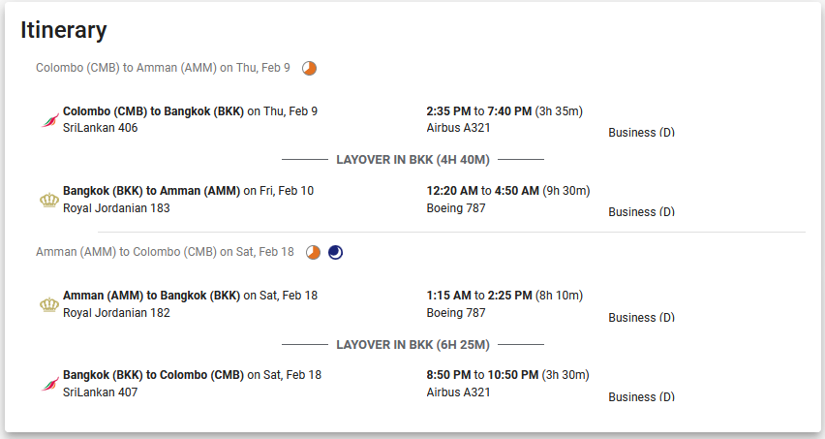Select the Amman (AMM) to Bangkok (BKK) segment title
825x439 pixels.
[x=151, y=296]
